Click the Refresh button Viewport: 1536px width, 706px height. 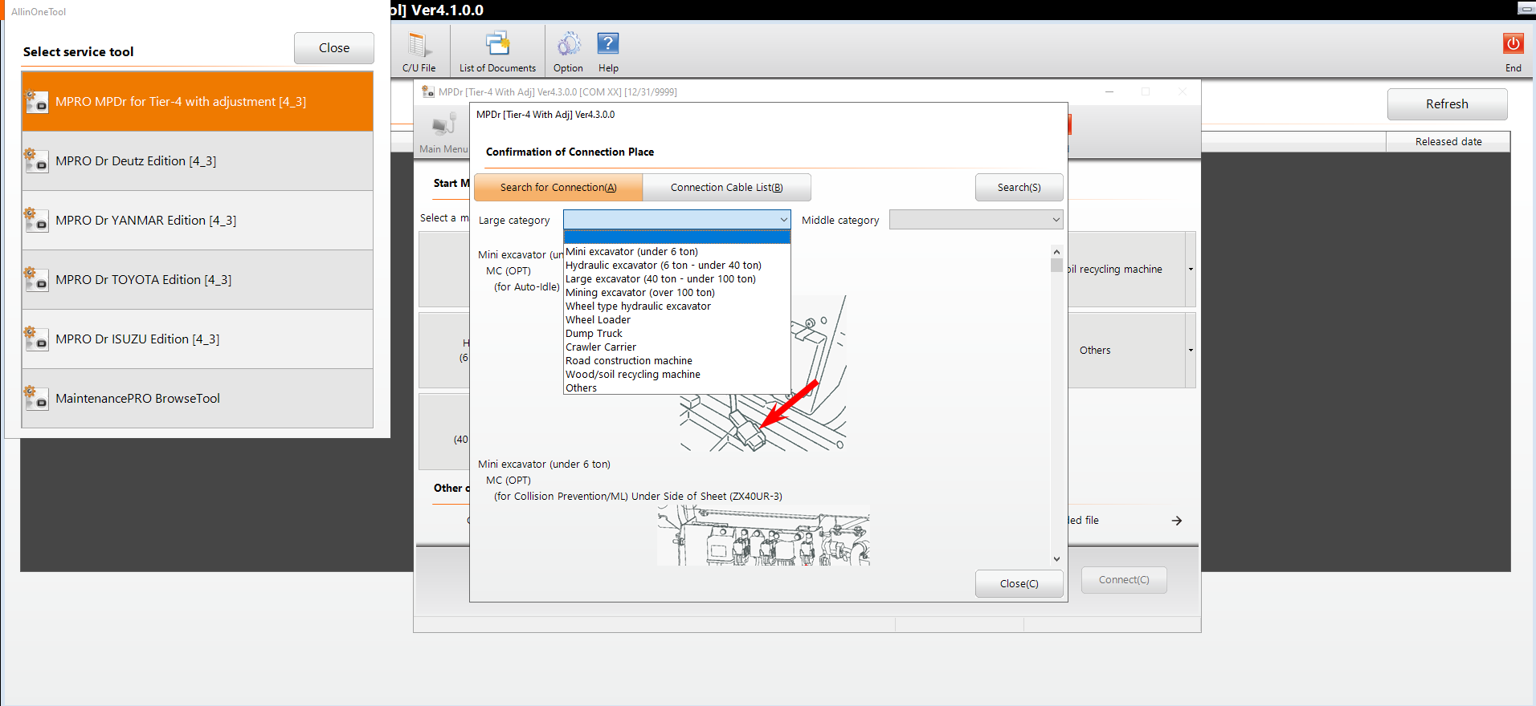[1447, 104]
